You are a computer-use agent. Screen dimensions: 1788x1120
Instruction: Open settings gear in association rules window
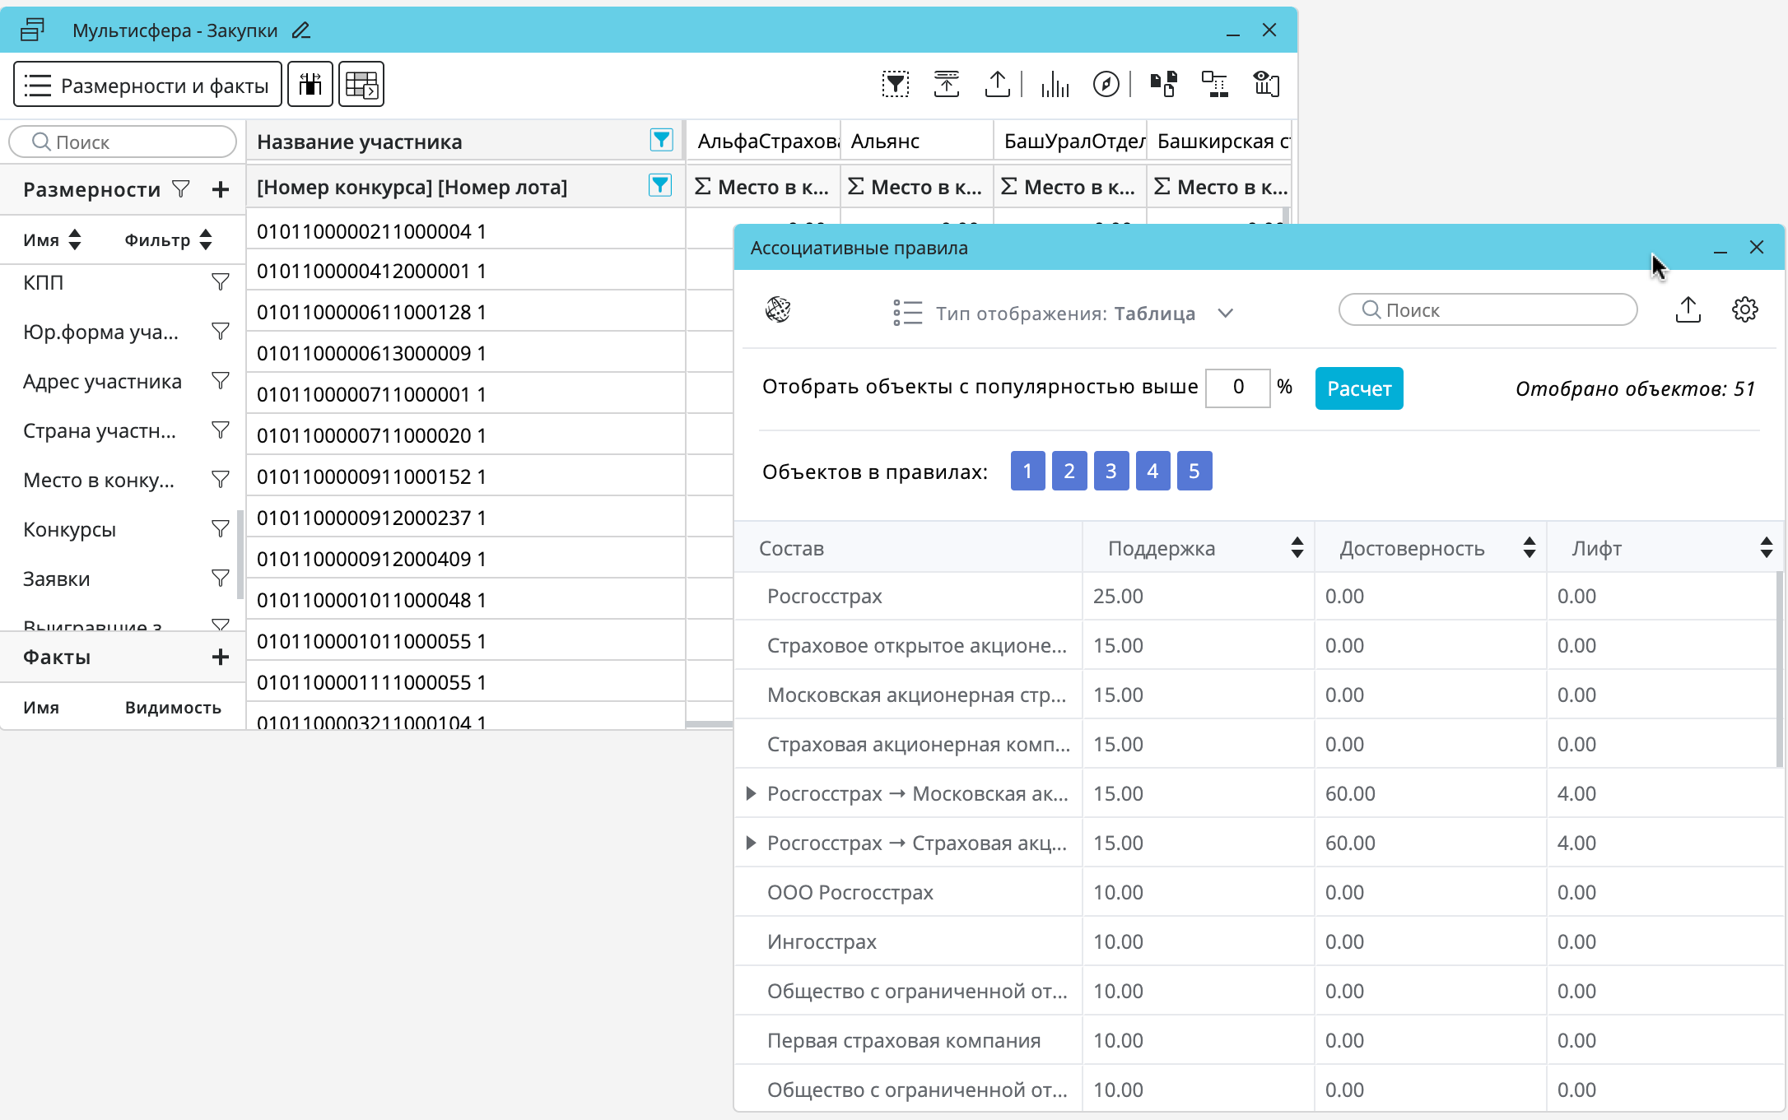[1744, 310]
